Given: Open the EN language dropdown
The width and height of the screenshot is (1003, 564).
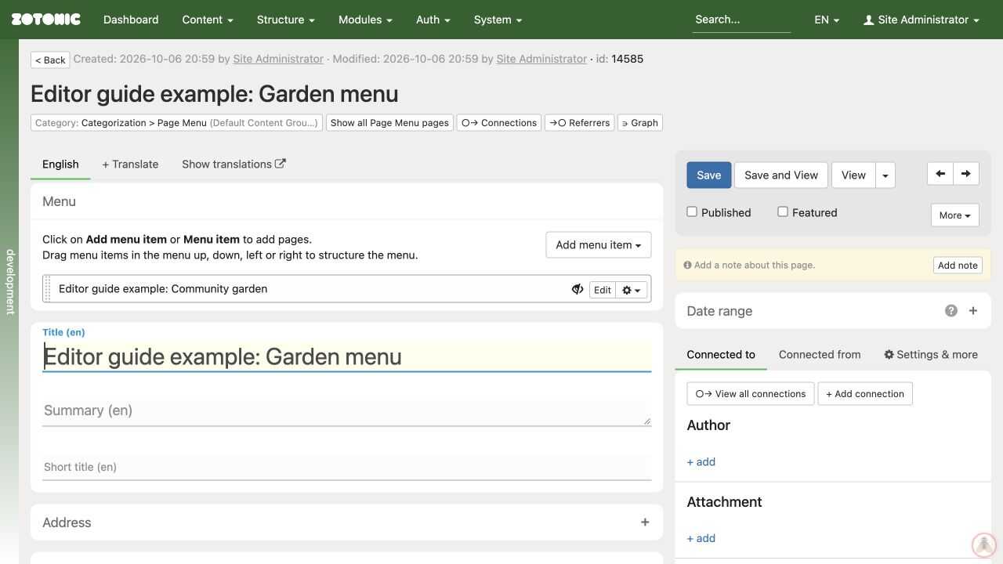Looking at the screenshot, I should pyautogui.click(x=827, y=20).
